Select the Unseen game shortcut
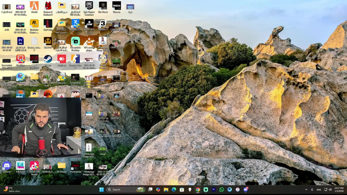The height and width of the screenshot is (195, 347). click(x=117, y=7)
